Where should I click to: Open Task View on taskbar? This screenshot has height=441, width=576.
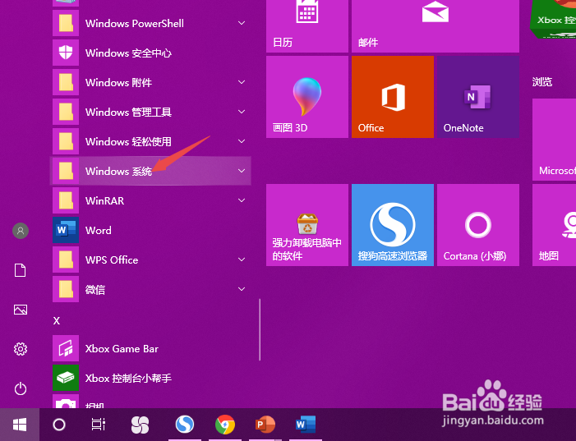coord(98,425)
